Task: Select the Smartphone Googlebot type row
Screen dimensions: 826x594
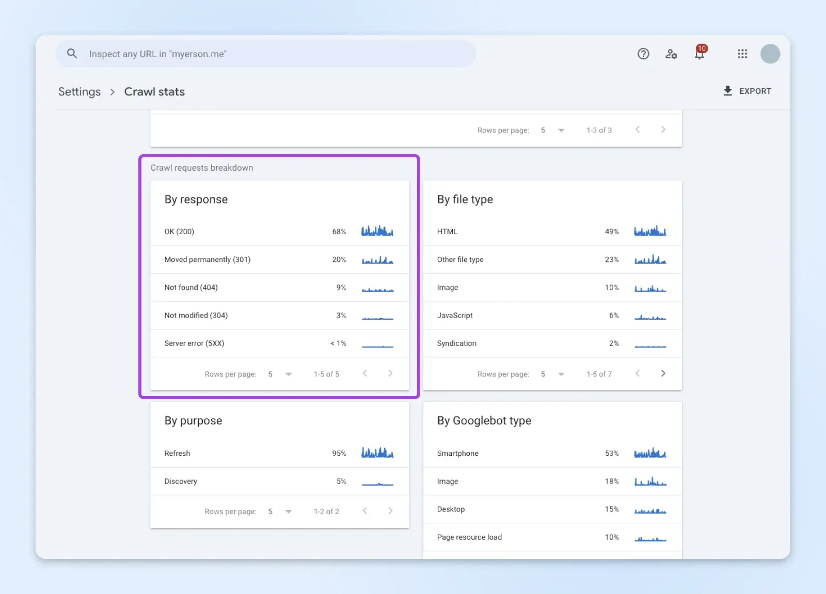Action: (x=552, y=453)
